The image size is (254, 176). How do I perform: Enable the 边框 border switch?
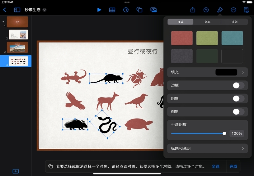click(238, 85)
